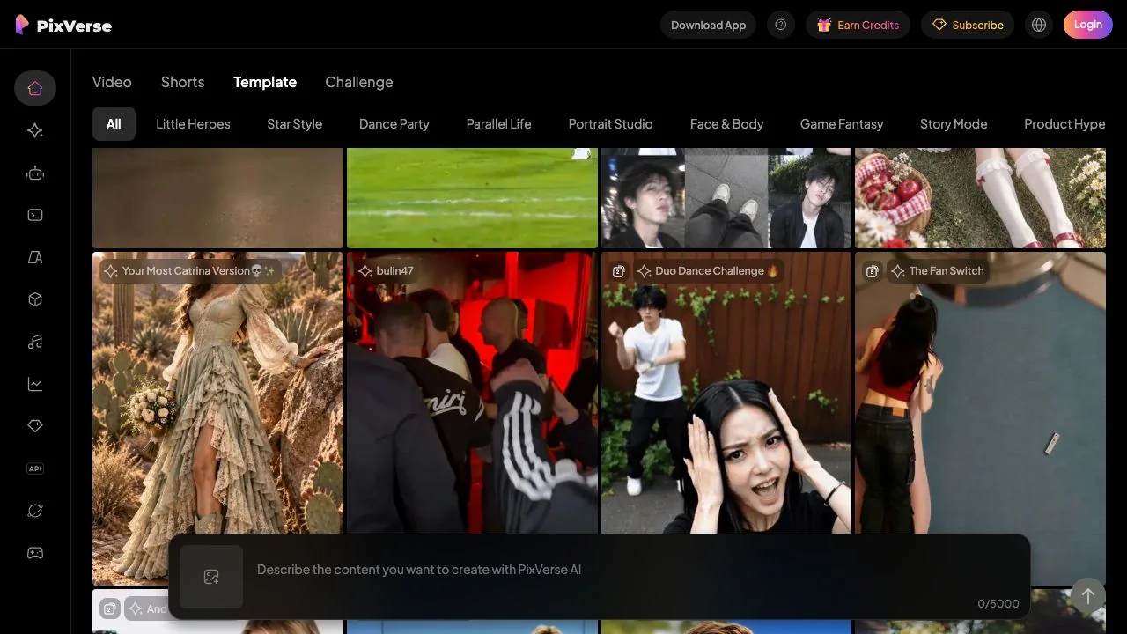Open the globe language selector
This screenshot has width=1127, height=634.
1039,25
